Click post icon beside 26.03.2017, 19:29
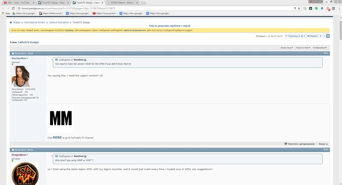The width and height of the screenshot is (342, 185). point(13,54)
